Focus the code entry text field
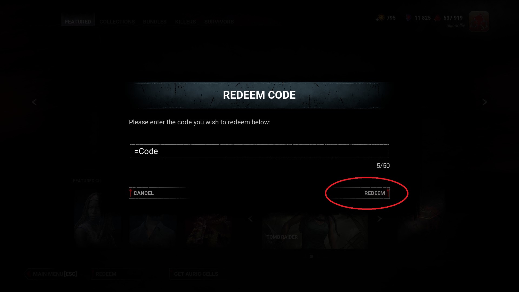This screenshot has width=519, height=292. [259, 151]
